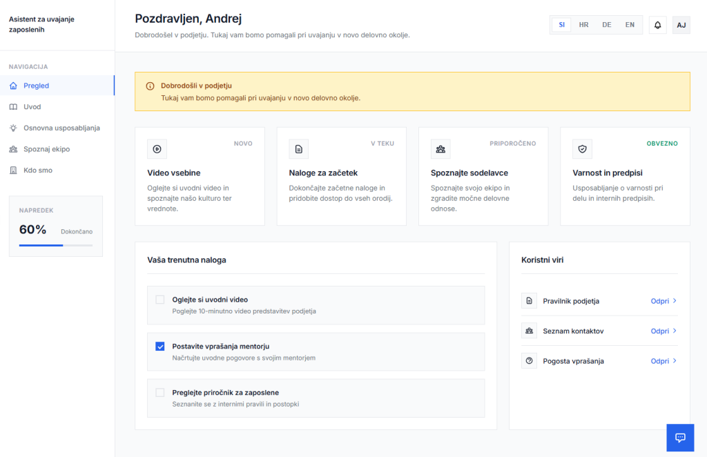Click the chevron arrow in Seznam kontaktov row
707x457 pixels.
pos(675,331)
